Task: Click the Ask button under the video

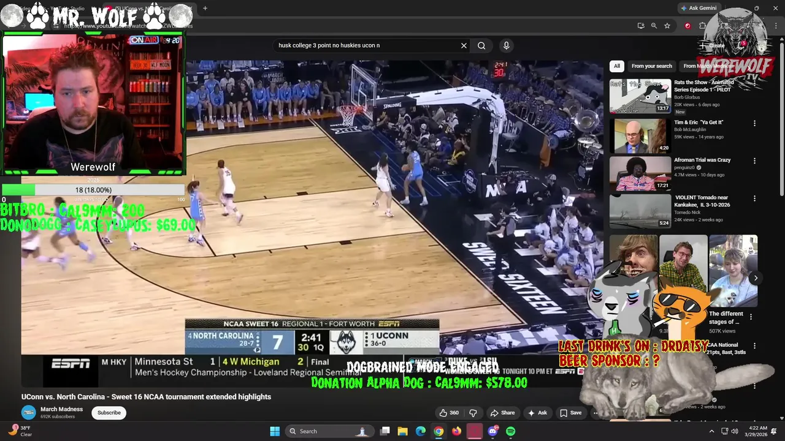Action: click(x=537, y=413)
